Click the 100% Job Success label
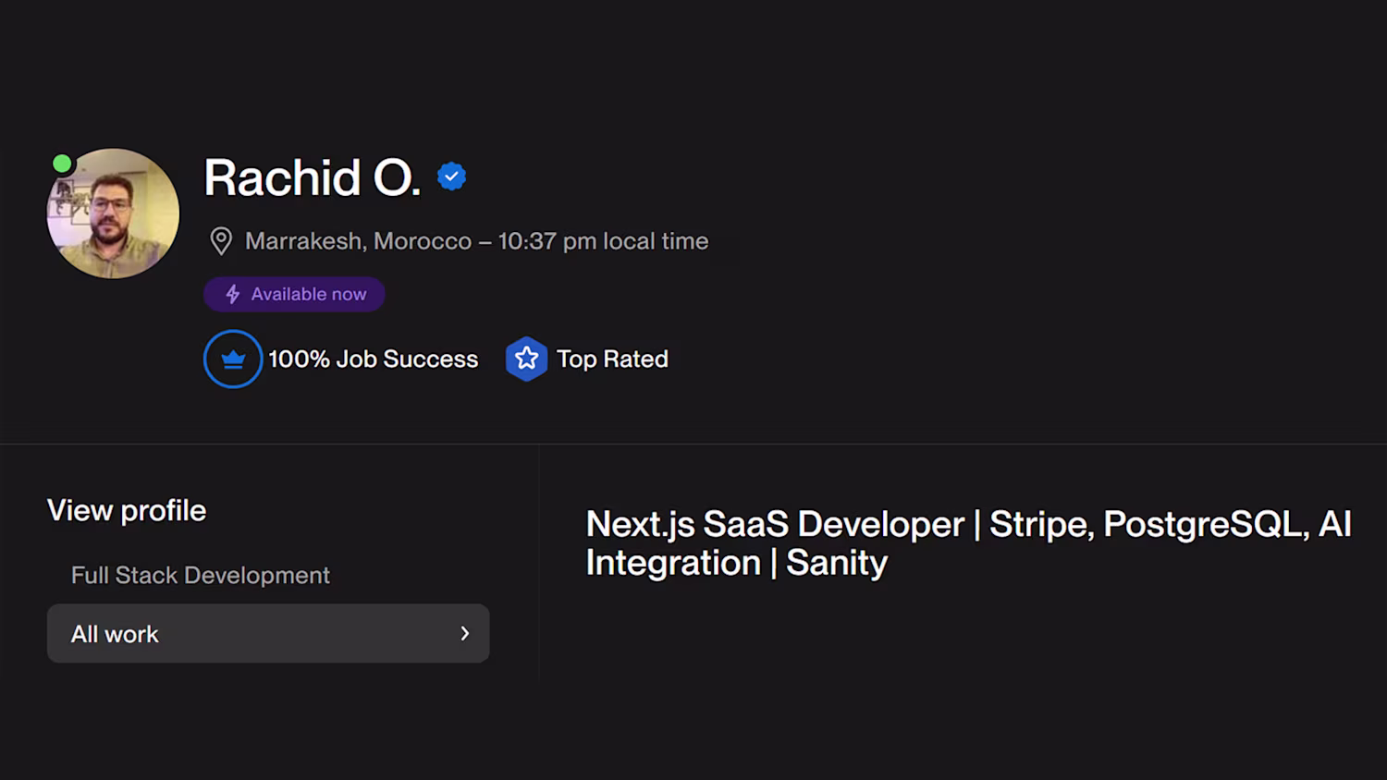 coord(373,359)
